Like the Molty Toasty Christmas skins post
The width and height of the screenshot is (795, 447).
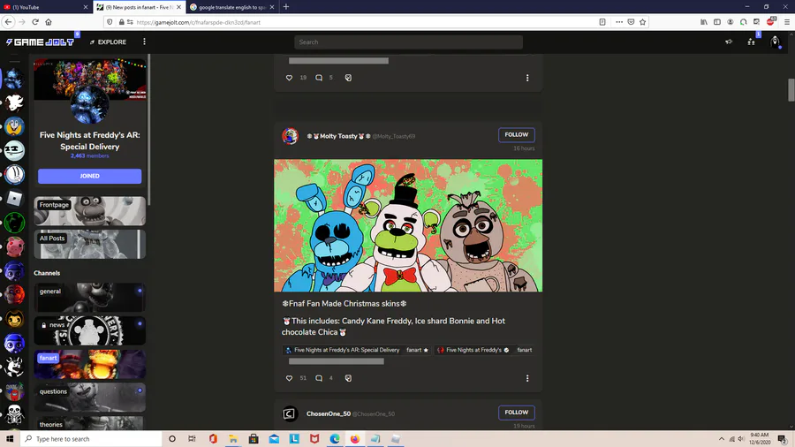[x=289, y=378]
